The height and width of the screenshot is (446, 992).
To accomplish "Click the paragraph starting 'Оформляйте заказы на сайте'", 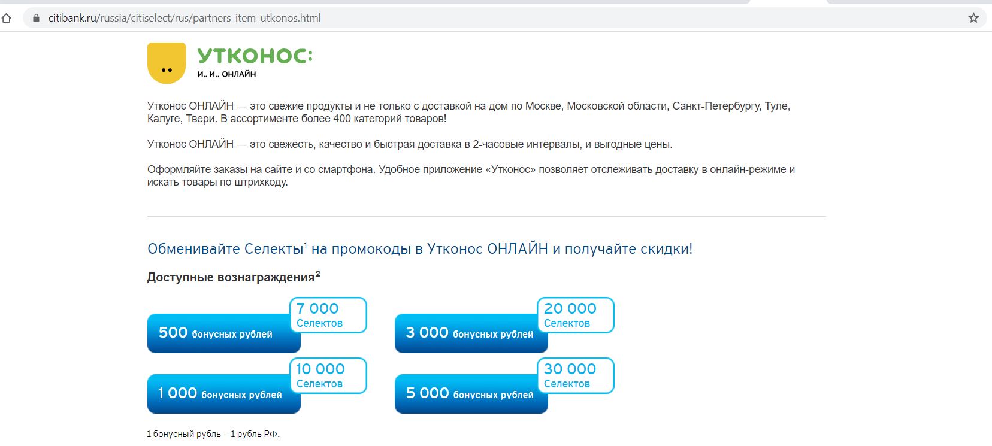I will point(471,176).
